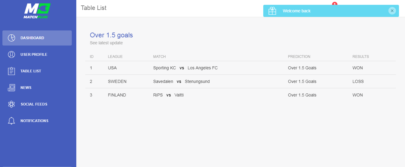Navigate to TABLE LIST in sidebar
Viewport: 405px width, 167px height.
coord(37,71)
